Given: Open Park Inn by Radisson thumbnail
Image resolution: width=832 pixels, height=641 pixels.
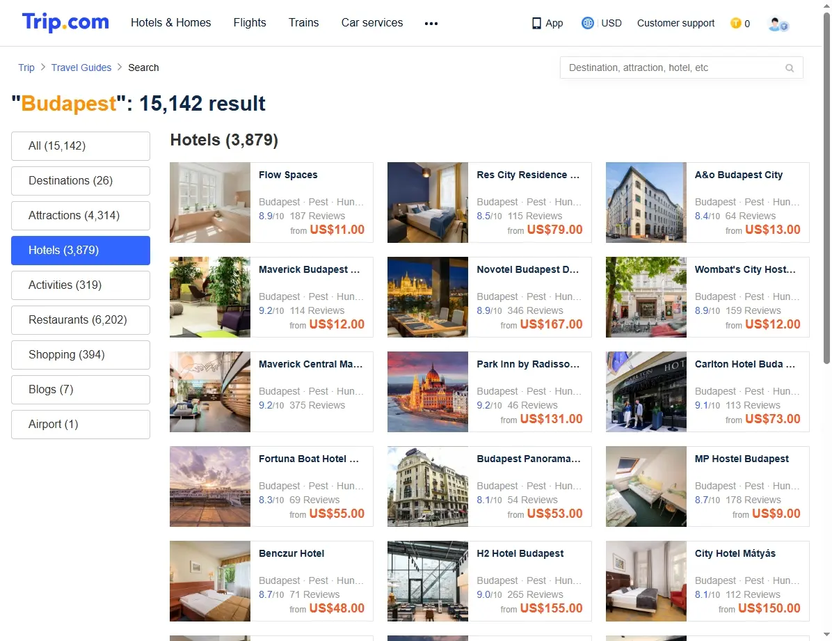Looking at the screenshot, I should click(428, 391).
